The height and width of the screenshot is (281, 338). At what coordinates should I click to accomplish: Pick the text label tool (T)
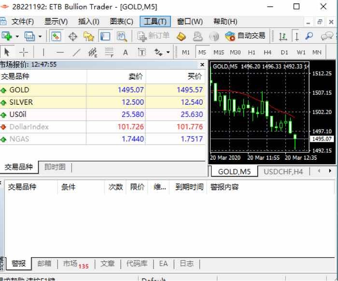click(142, 52)
